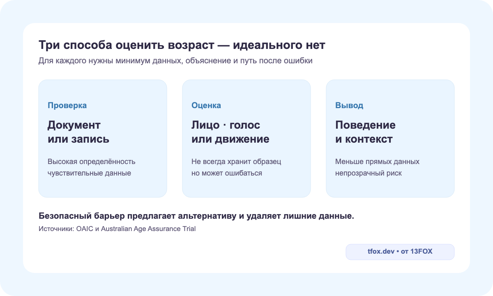The image size is (493, 296).
Task: Click sources line "Источники: OAIC и Australian Age Assurance Trial"
Action: click(x=117, y=229)
